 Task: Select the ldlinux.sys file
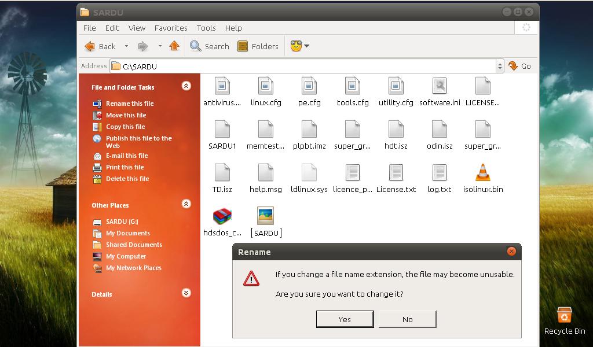click(309, 179)
